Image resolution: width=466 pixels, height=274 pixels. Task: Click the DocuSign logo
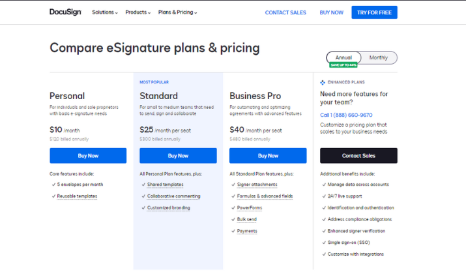pyautogui.click(x=65, y=12)
